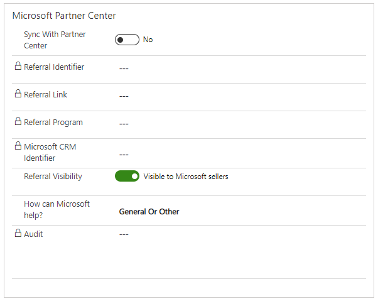Image resolution: width=378 pixels, height=301 pixels.
Task: Click lock icon beside Microsoft CRM Identifier
Action: (x=18, y=146)
